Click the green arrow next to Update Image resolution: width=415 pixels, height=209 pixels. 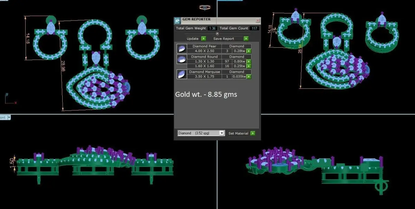click(x=203, y=39)
